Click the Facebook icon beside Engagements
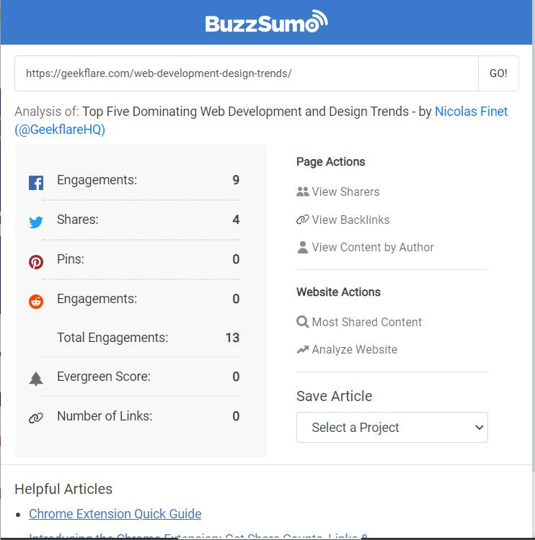Viewport: 535px width, 540px height. pos(36,183)
